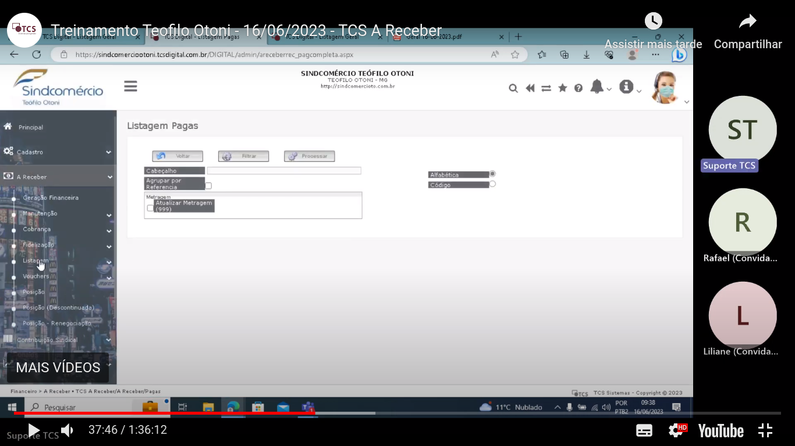Click the search magnifier icon in header

tap(513, 88)
